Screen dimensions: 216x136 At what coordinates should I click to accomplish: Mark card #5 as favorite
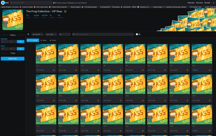(x=143, y=70)
